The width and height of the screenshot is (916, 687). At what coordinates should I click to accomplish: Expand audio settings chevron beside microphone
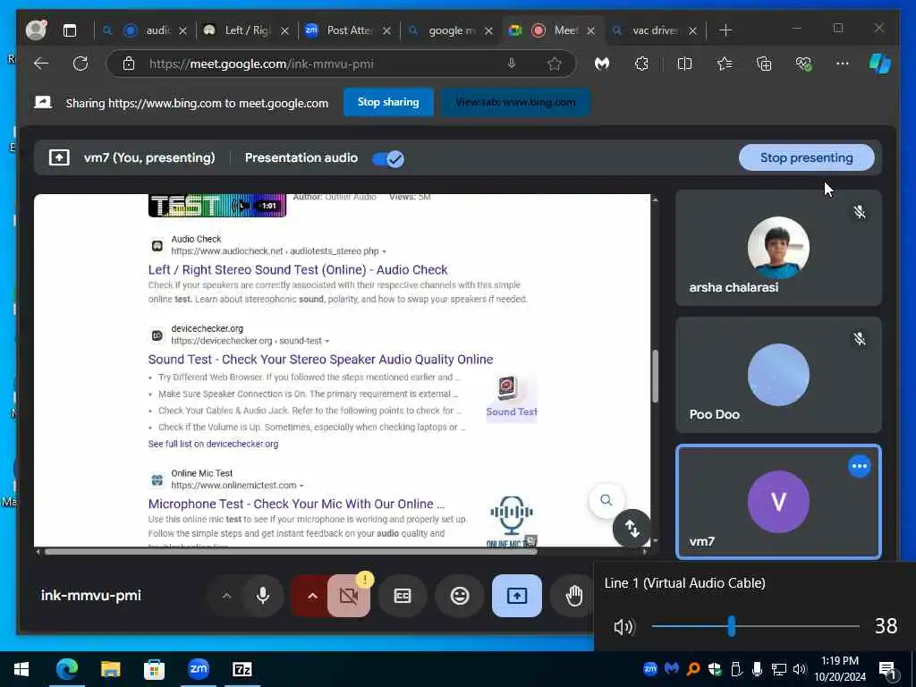[226, 596]
